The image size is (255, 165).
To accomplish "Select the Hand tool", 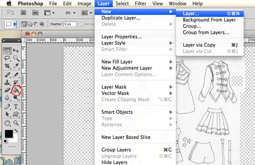I will pyautogui.click(x=7, y=123).
